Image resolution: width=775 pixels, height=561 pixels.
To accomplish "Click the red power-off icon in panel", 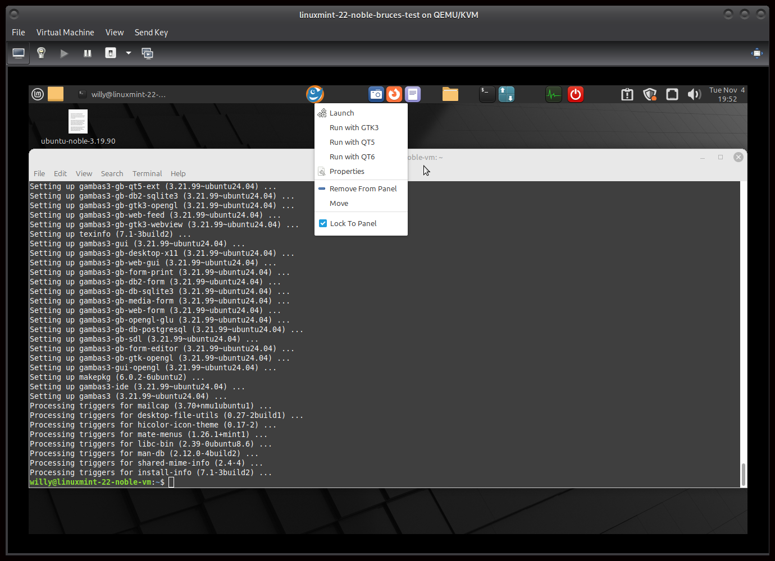I will [x=575, y=94].
